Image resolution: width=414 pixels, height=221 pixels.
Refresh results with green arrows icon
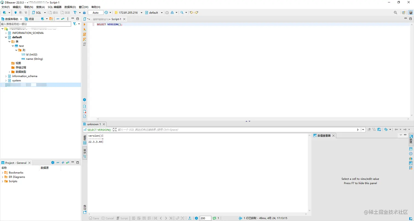click(x=214, y=218)
